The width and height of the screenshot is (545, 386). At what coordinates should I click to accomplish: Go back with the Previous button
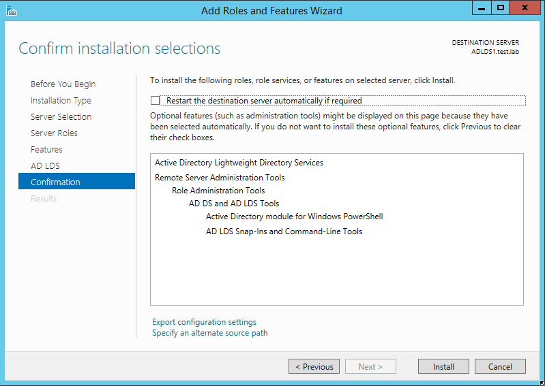314,366
